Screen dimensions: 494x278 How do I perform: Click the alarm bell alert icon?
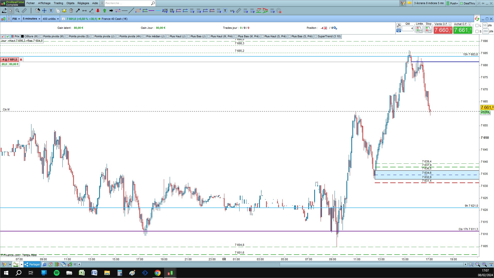coord(64,11)
